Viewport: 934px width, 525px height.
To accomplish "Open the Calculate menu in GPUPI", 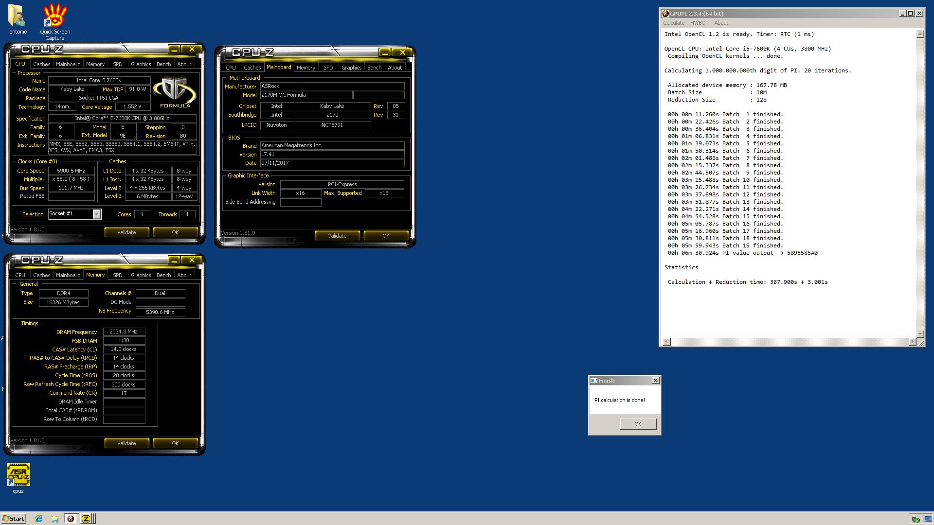I will 674,23.
